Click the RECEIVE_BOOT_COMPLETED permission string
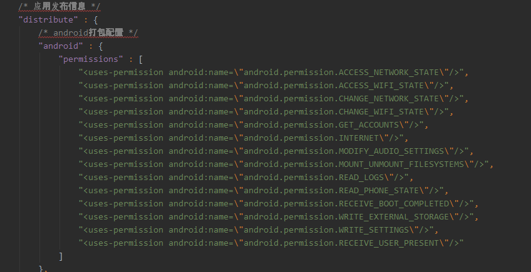This screenshot has height=272, width=531. (279, 204)
